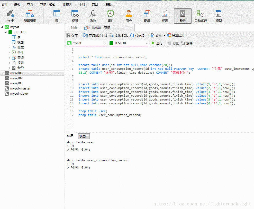Image resolution: width=254 pixels, height=209 pixels.
Task: Click the 保存 save button
Action: pyautogui.click(x=72, y=35)
